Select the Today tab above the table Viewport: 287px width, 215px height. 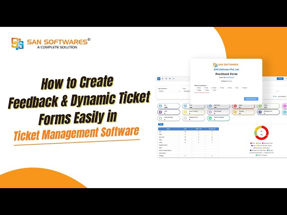tap(161, 125)
